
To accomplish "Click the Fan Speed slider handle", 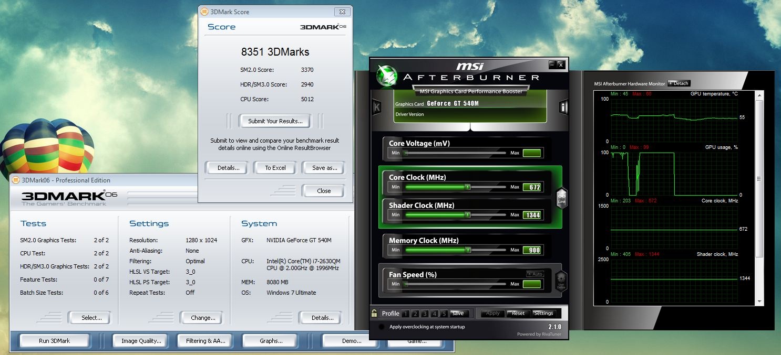I will click(x=404, y=284).
